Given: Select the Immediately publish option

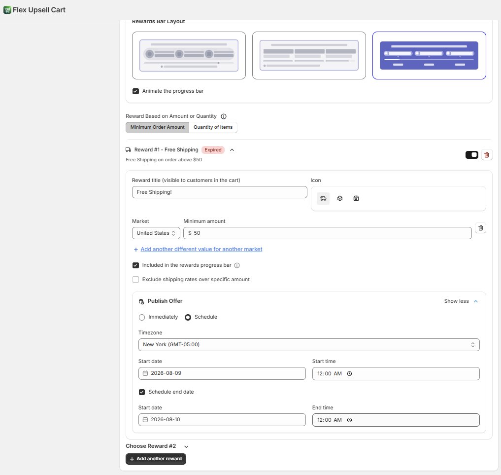Looking at the screenshot, I should 142,317.
